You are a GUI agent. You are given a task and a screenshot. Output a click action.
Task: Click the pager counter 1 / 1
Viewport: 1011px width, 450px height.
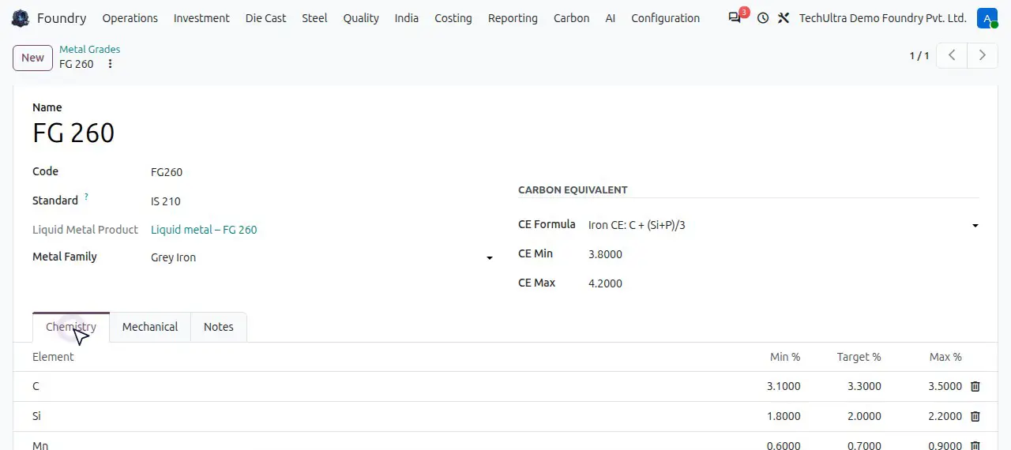pyautogui.click(x=919, y=56)
